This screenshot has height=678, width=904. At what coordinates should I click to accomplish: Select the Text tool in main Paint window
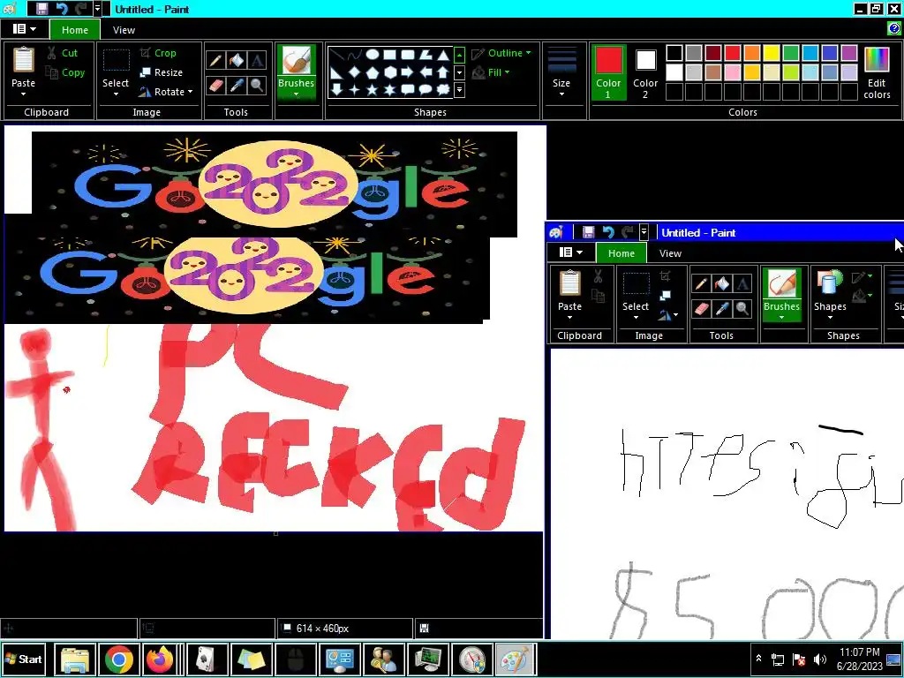257,60
